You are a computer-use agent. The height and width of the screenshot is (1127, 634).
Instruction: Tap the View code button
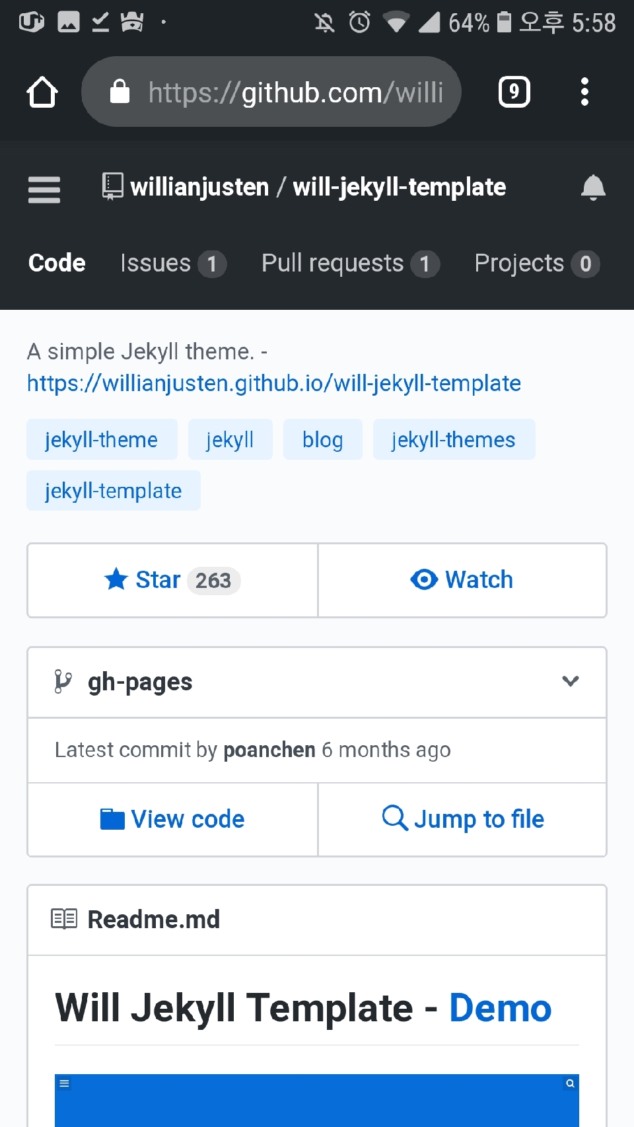point(172,820)
